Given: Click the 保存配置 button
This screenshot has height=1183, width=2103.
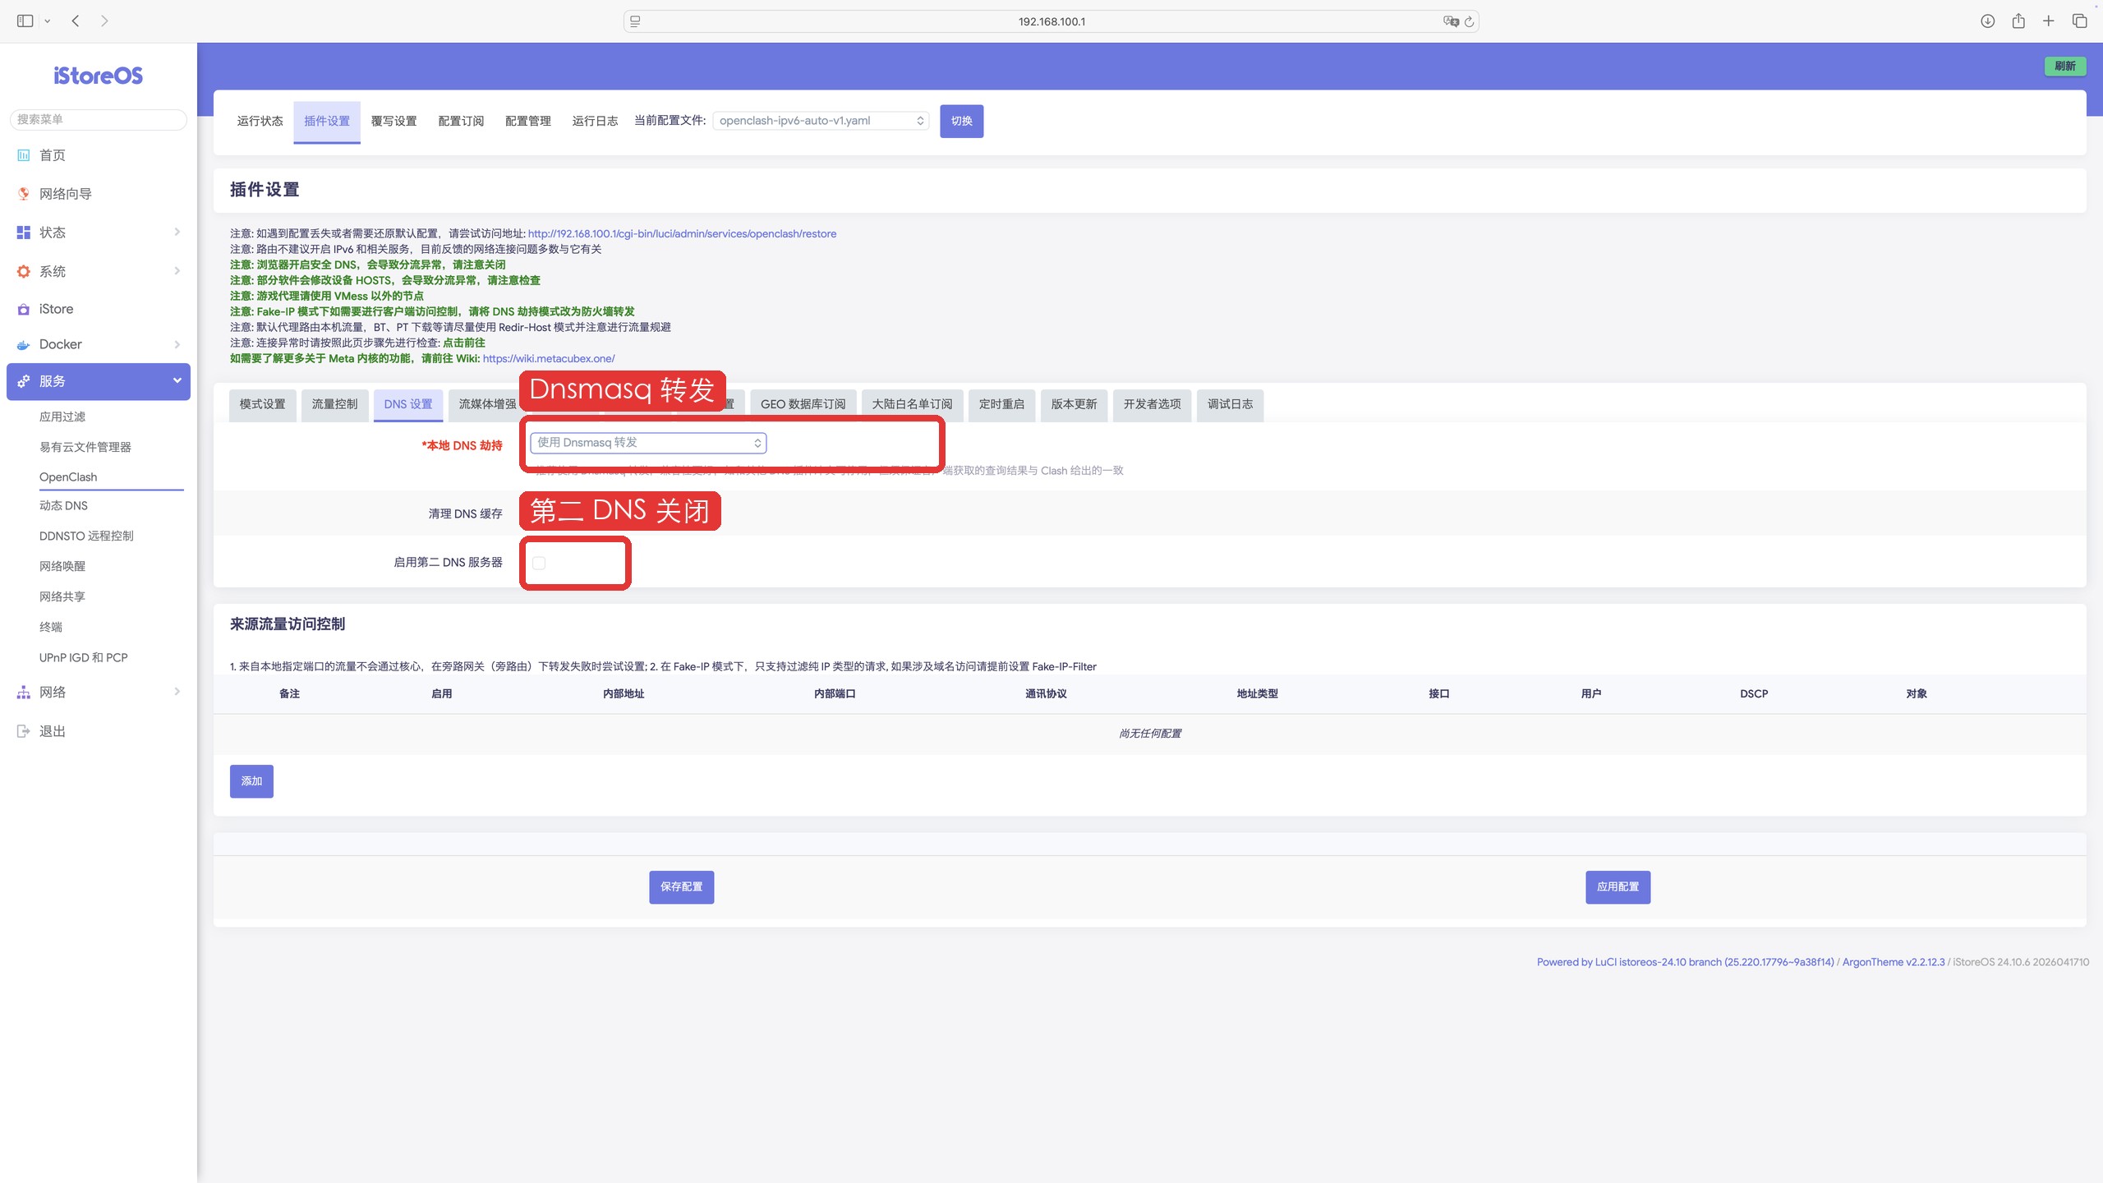Looking at the screenshot, I should coord(681,887).
